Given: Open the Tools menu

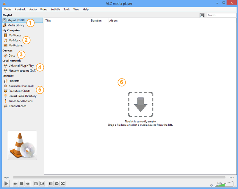Looking at the screenshot, I should click(67, 9).
